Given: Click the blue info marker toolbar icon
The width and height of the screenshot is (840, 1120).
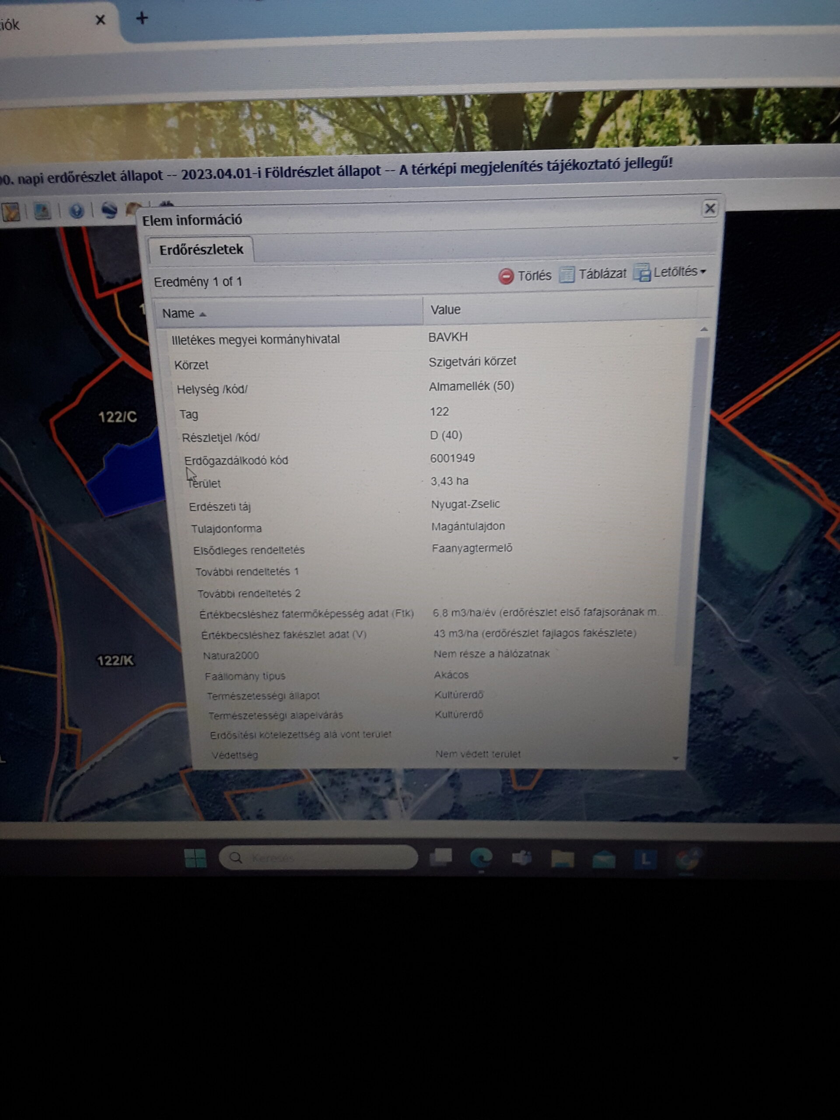Looking at the screenshot, I should tap(77, 210).
